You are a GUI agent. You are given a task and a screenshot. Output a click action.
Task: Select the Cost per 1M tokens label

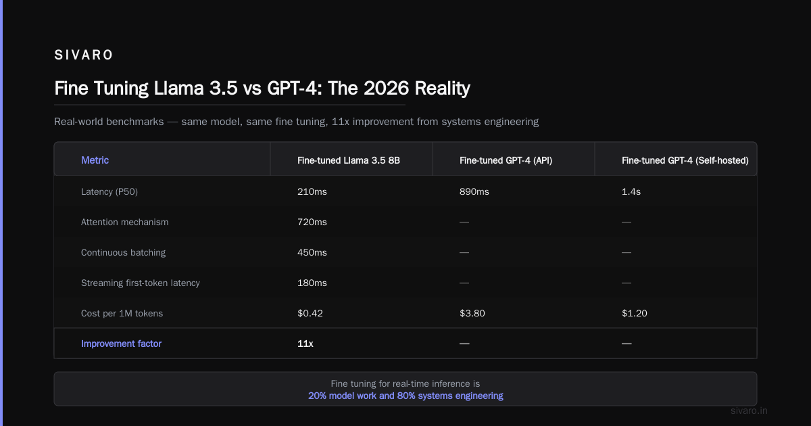tap(122, 313)
